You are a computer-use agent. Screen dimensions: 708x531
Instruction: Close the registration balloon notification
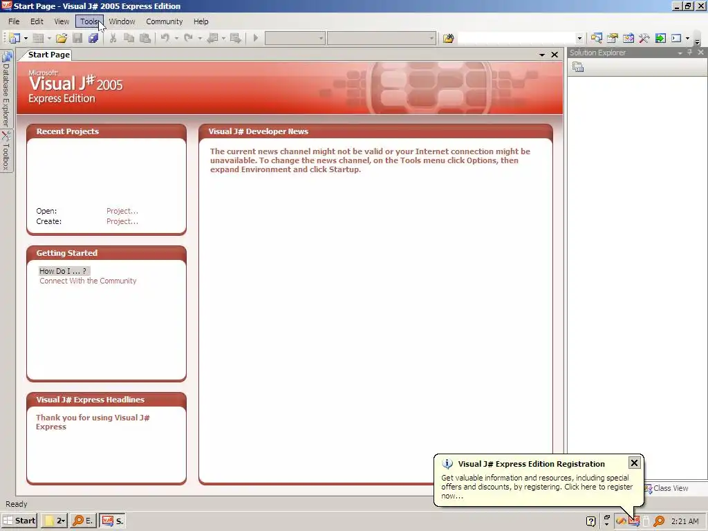tap(634, 463)
